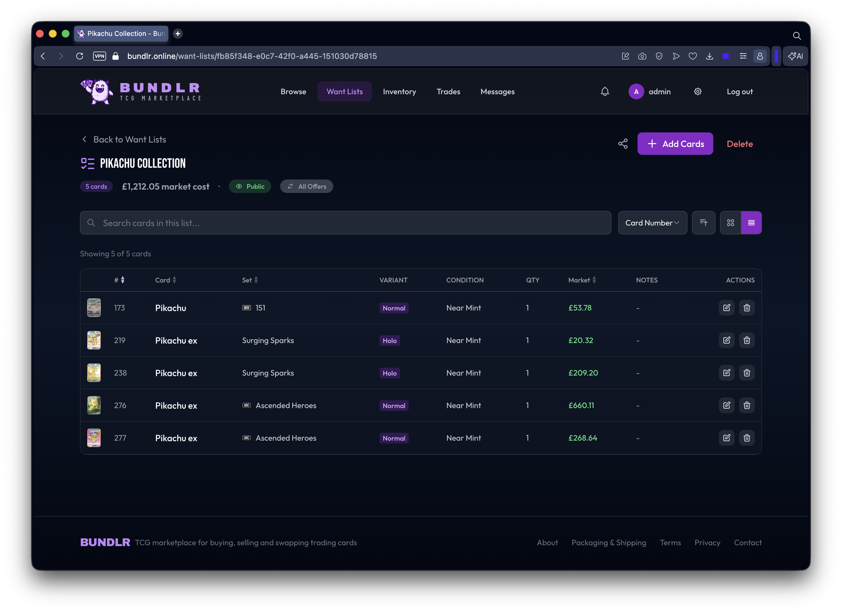This screenshot has height=612, width=842.
Task: Click the footer BUNDLR wordmark
Action: click(105, 542)
